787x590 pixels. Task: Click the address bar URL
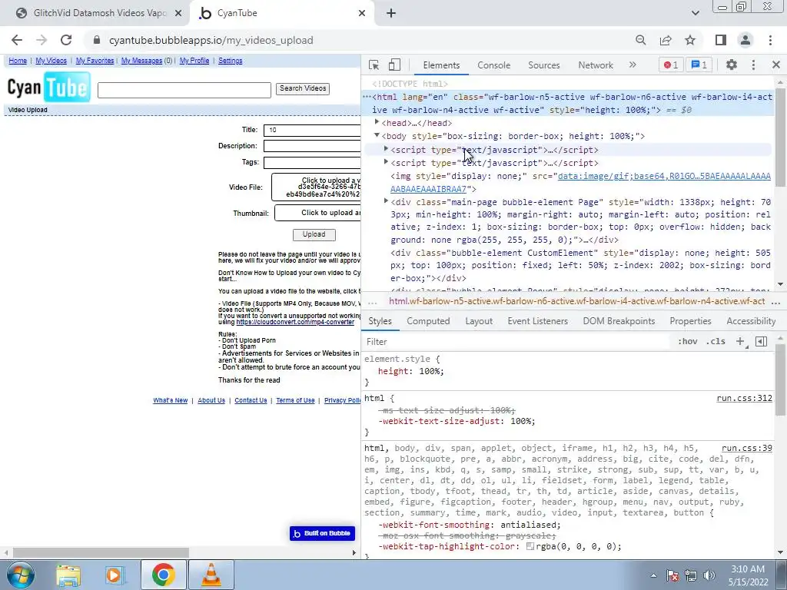click(211, 40)
